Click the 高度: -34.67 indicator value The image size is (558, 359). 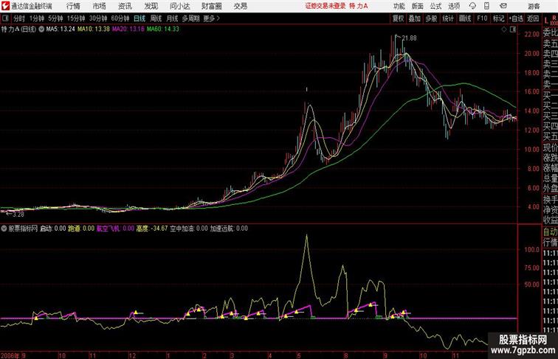tap(152, 229)
